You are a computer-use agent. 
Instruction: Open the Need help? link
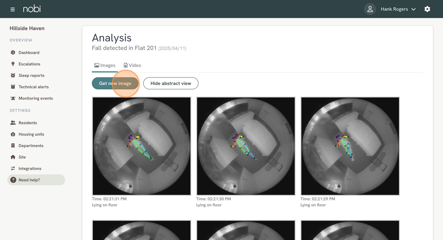[x=29, y=180]
